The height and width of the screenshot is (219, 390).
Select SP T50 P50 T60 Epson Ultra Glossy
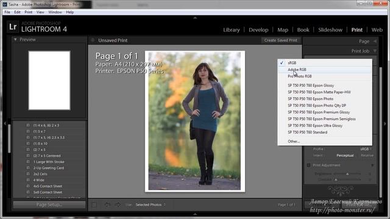click(325, 126)
